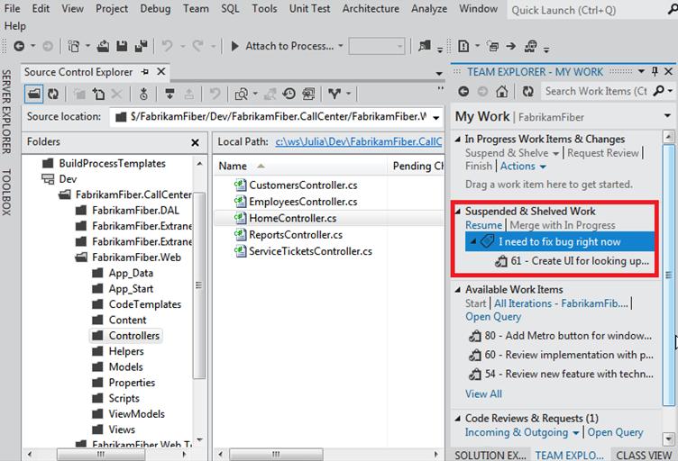Open the Debug menu

155,9
